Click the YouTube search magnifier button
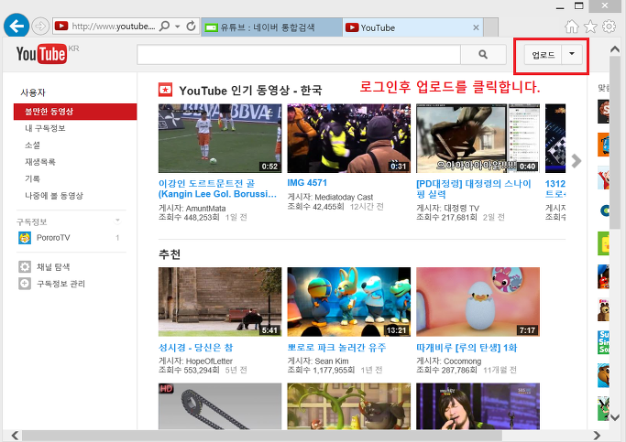Viewport: 626px width, 442px height. click(x=483, y=55)
